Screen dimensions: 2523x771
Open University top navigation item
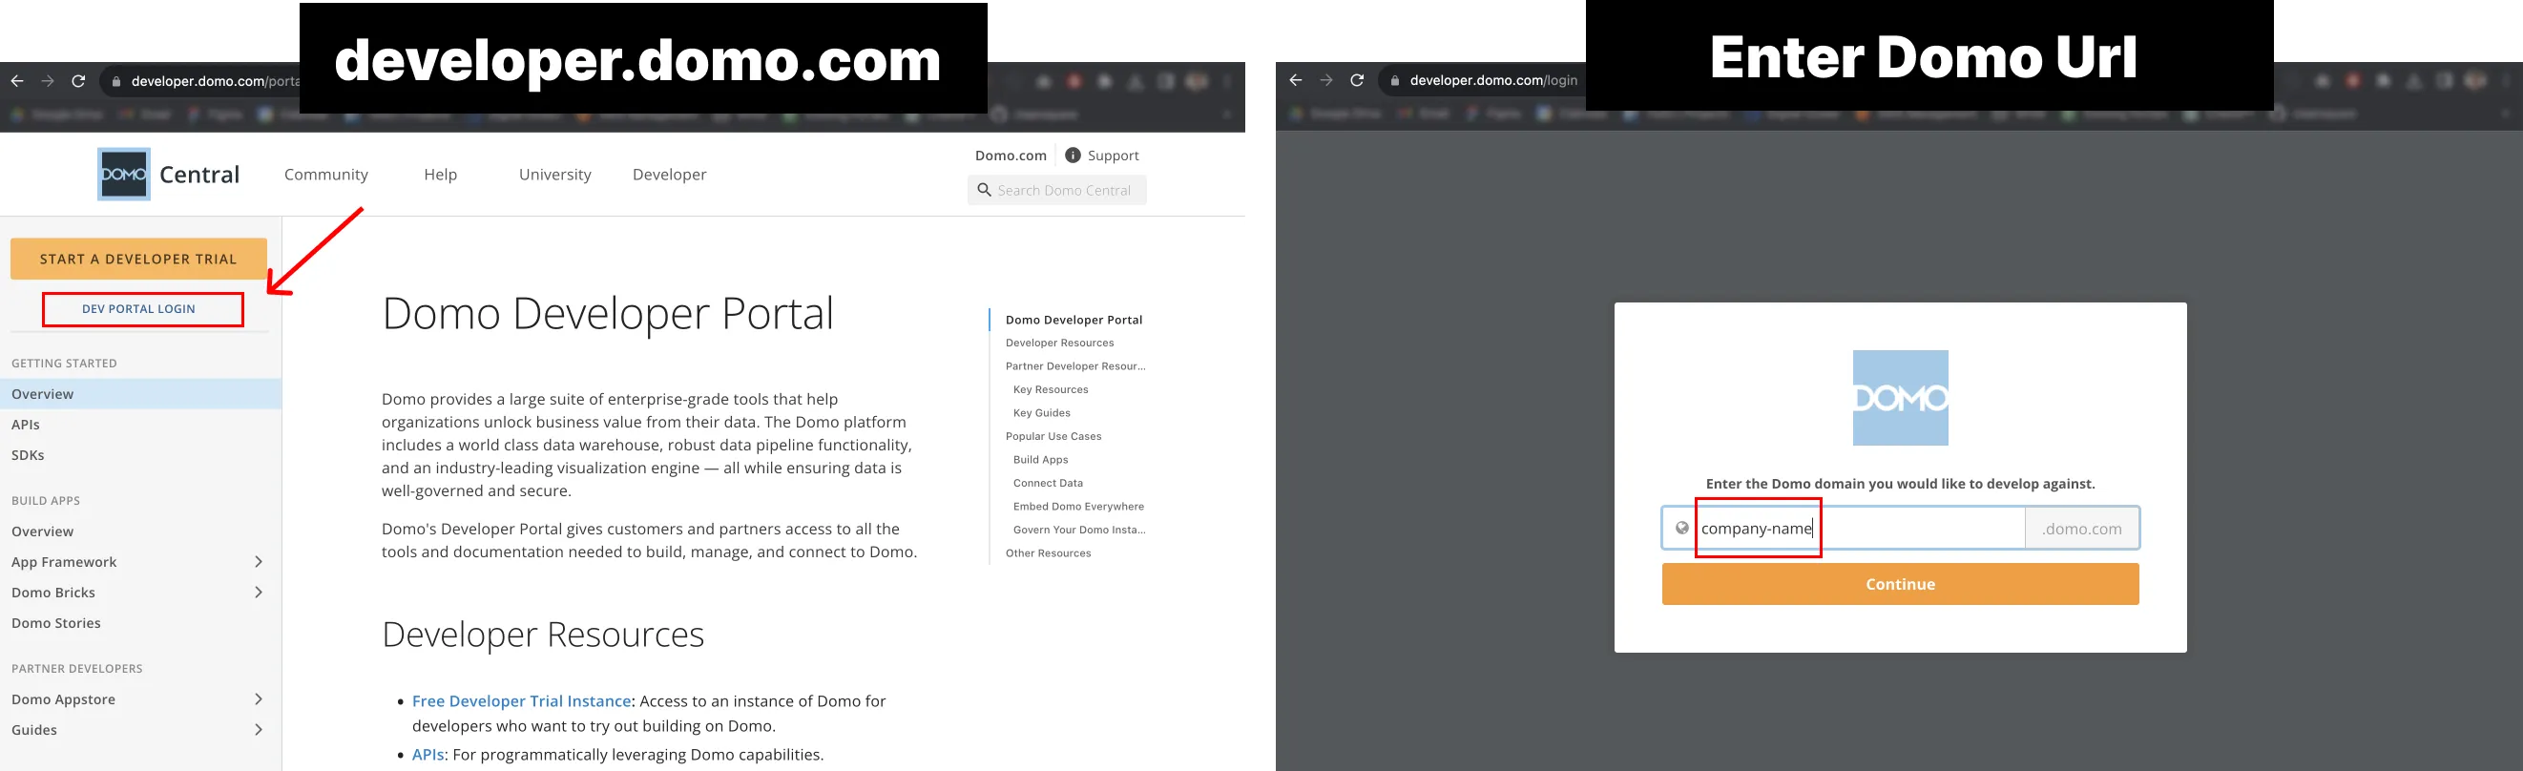tap(555, 175)
